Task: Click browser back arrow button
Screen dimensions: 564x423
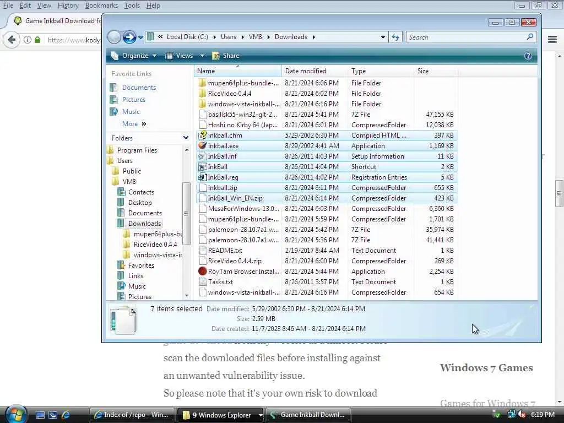Action: point(12,40)
